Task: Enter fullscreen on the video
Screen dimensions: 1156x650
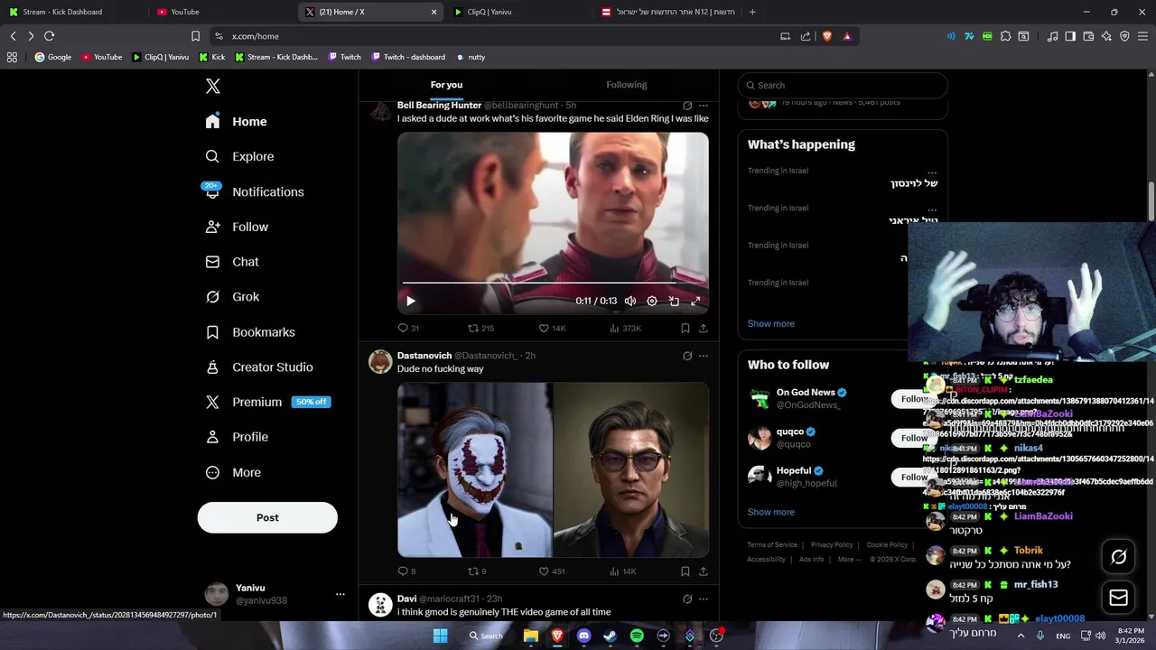Action: tap(695, 302)
